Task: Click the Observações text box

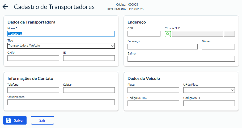Action: tap(61, 102)
